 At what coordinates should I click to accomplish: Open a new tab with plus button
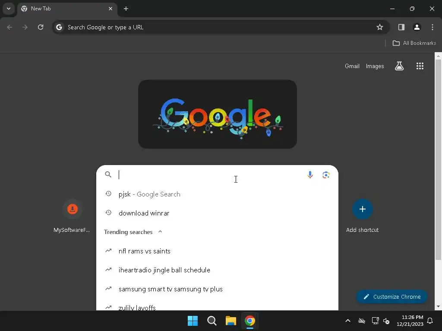[126, 9]
